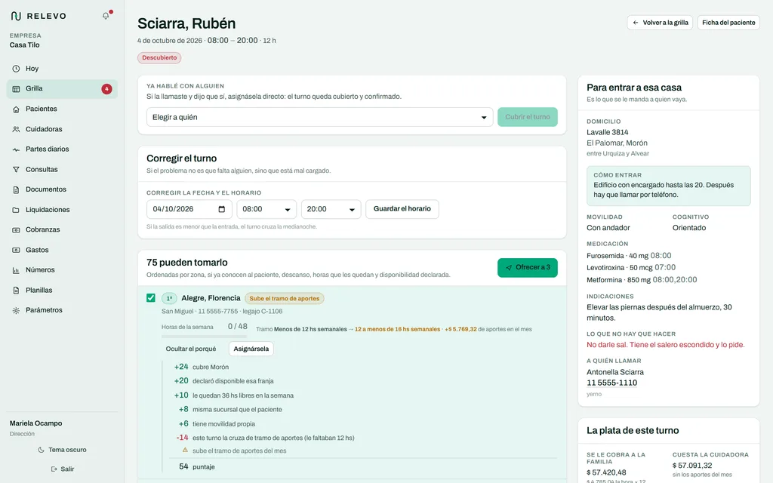Click Asignársela button
This screenshot has width=773, height=483.
point(251,349)
